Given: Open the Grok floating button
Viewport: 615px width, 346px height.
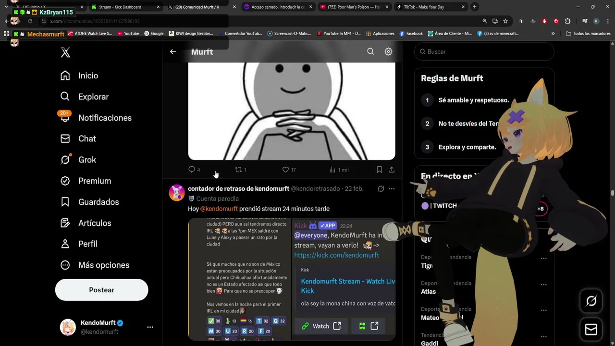Looking at the screenshot, I should 591,301.
